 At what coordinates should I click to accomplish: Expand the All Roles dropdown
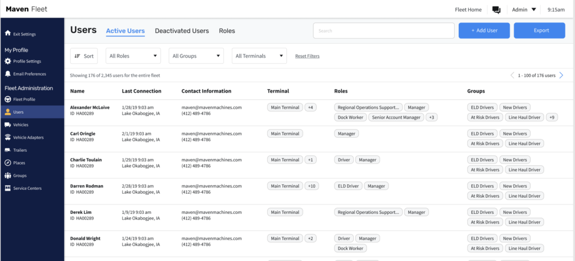click(133, 56)
